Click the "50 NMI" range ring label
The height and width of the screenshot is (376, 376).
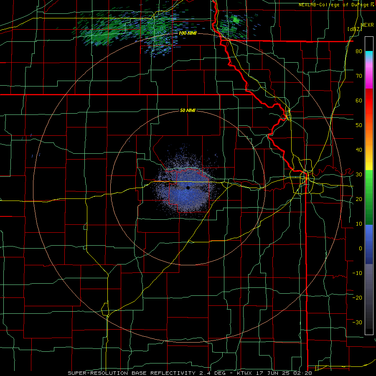pyautogui.click(x=188, y=110)
